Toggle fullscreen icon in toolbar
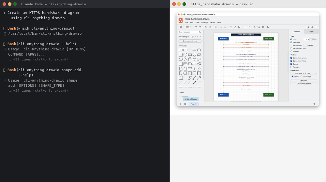The width and height of the screenshot is (326, 182). coord(308,27)
